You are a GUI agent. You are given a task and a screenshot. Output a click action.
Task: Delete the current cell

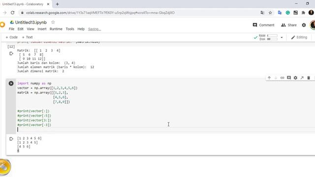click(x=309, y=78)
